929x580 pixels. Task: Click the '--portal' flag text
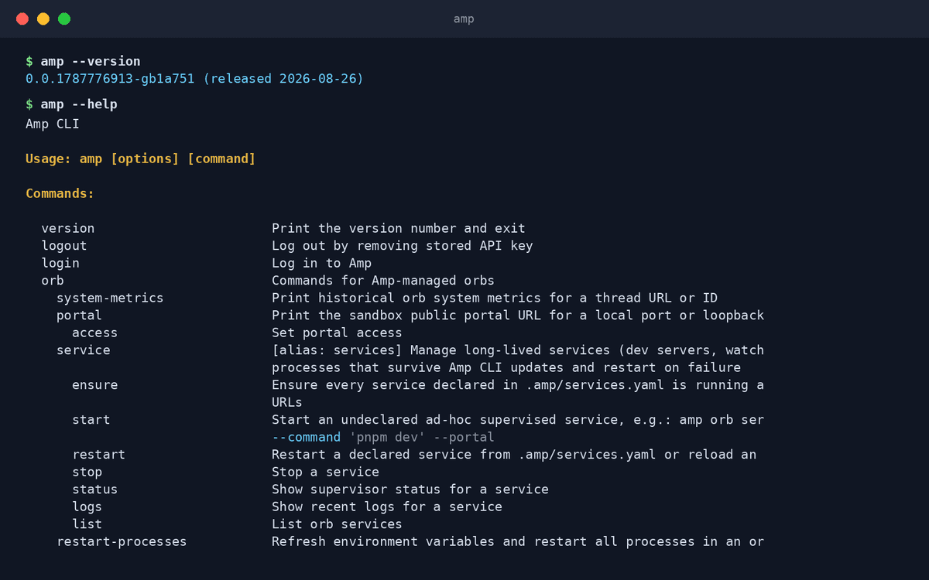(x=464, y=437)
